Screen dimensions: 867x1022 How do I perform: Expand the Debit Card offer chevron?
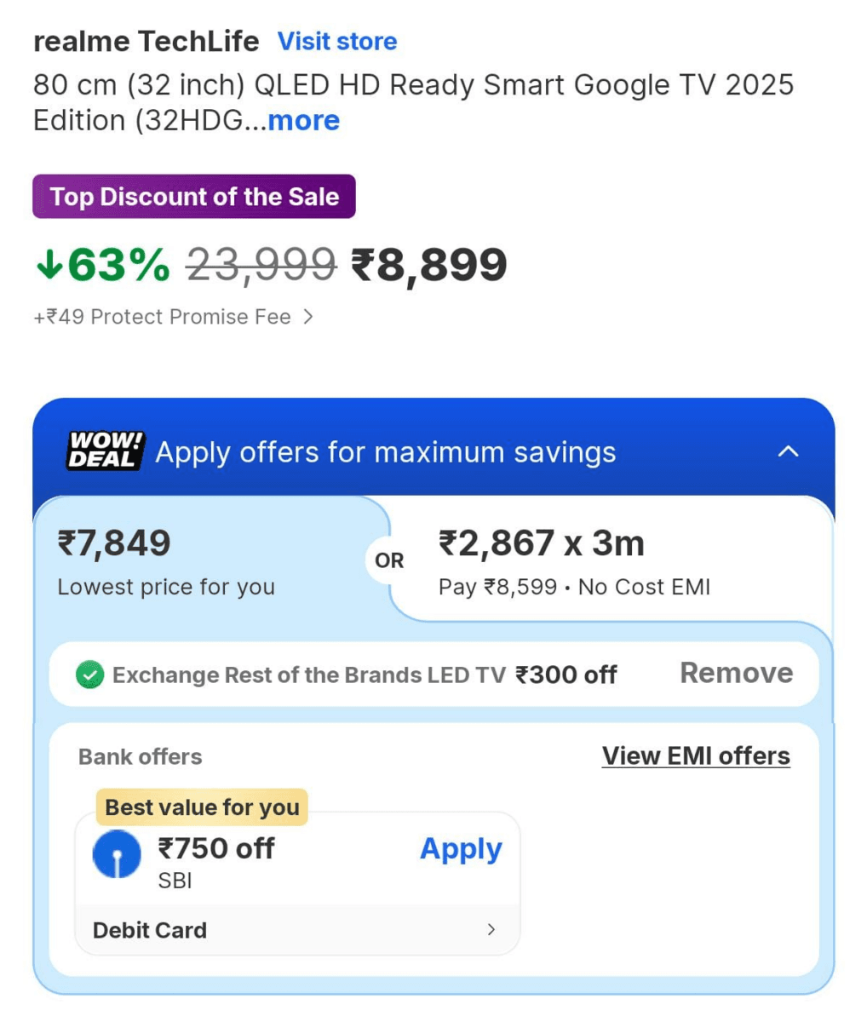[x=491, y=929]
